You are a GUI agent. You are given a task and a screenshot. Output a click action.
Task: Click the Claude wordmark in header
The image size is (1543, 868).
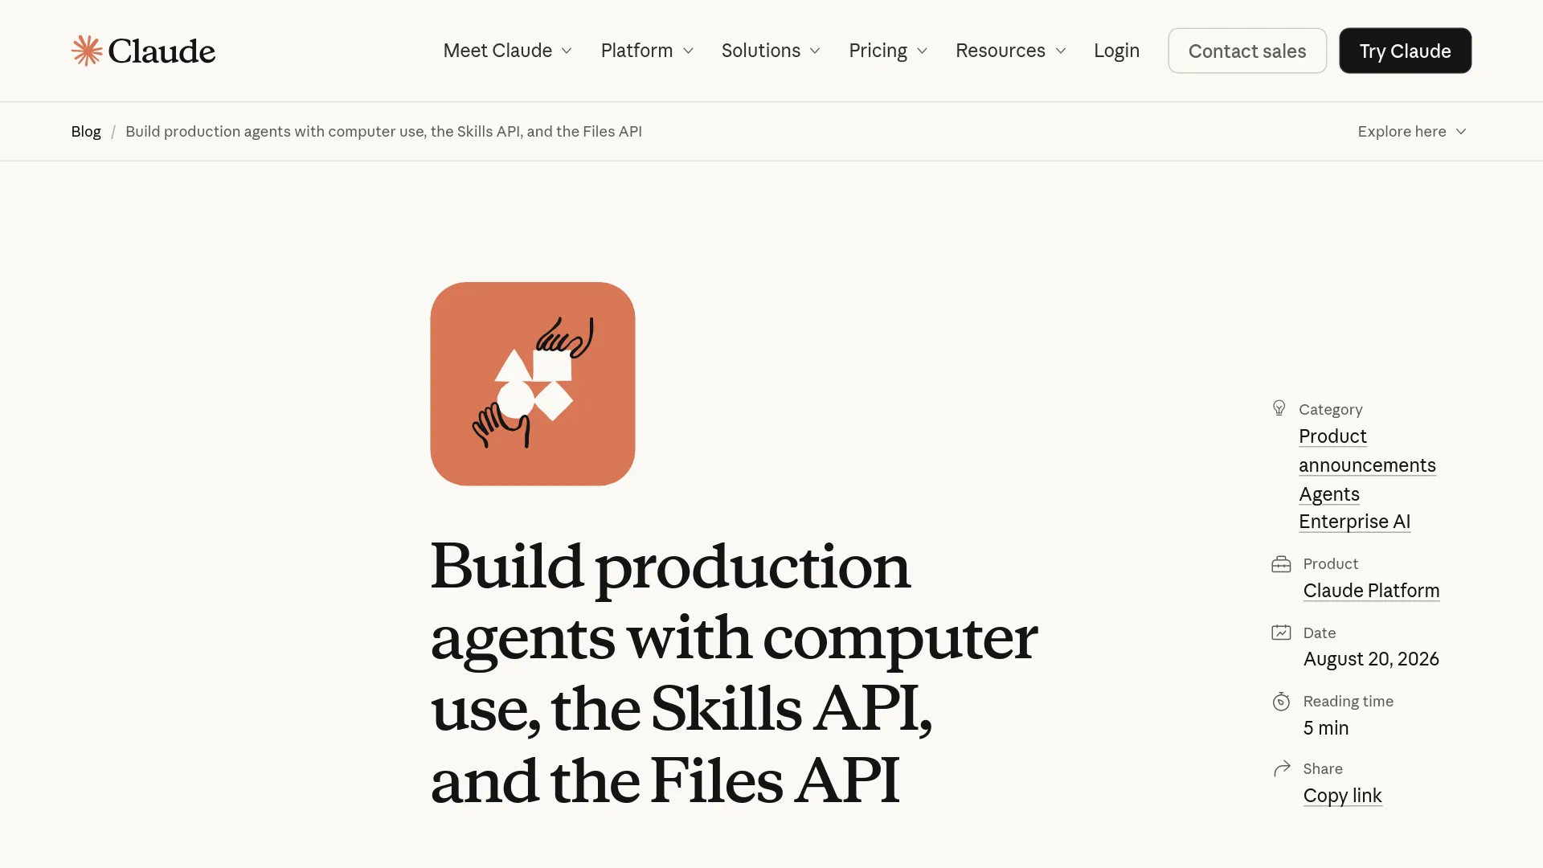pyautogui.click(x=162, y=51)
